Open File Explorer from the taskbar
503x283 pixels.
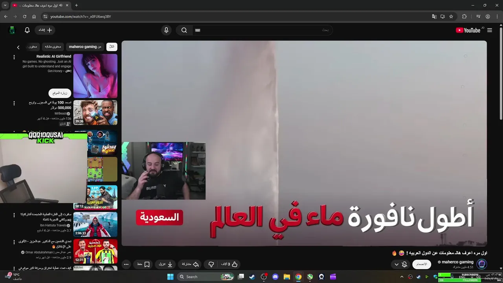[287, 277]
